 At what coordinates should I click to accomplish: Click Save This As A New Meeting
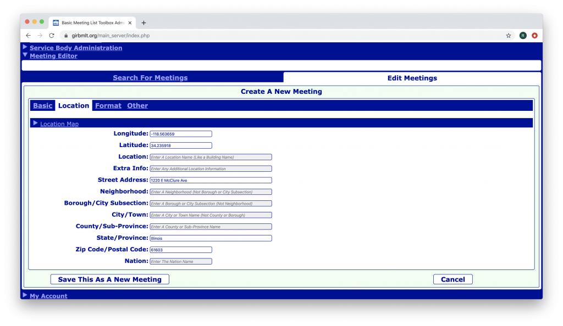(110, 279)
